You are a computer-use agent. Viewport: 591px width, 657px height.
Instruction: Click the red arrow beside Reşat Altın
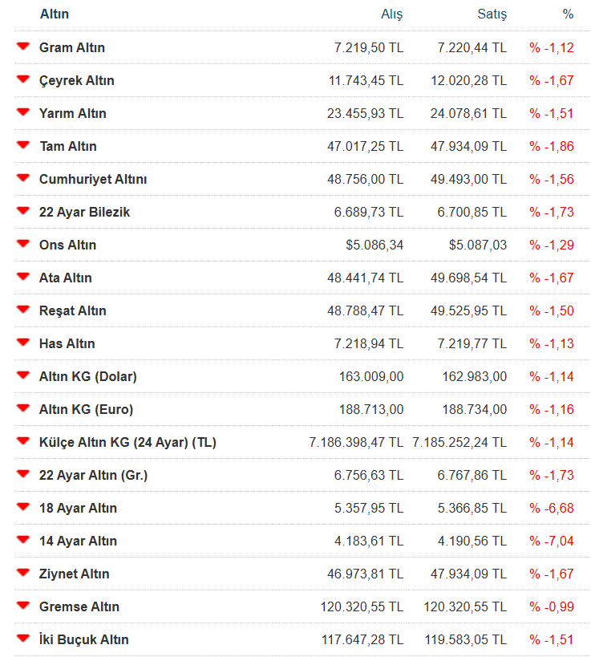(x=22, y=310)
